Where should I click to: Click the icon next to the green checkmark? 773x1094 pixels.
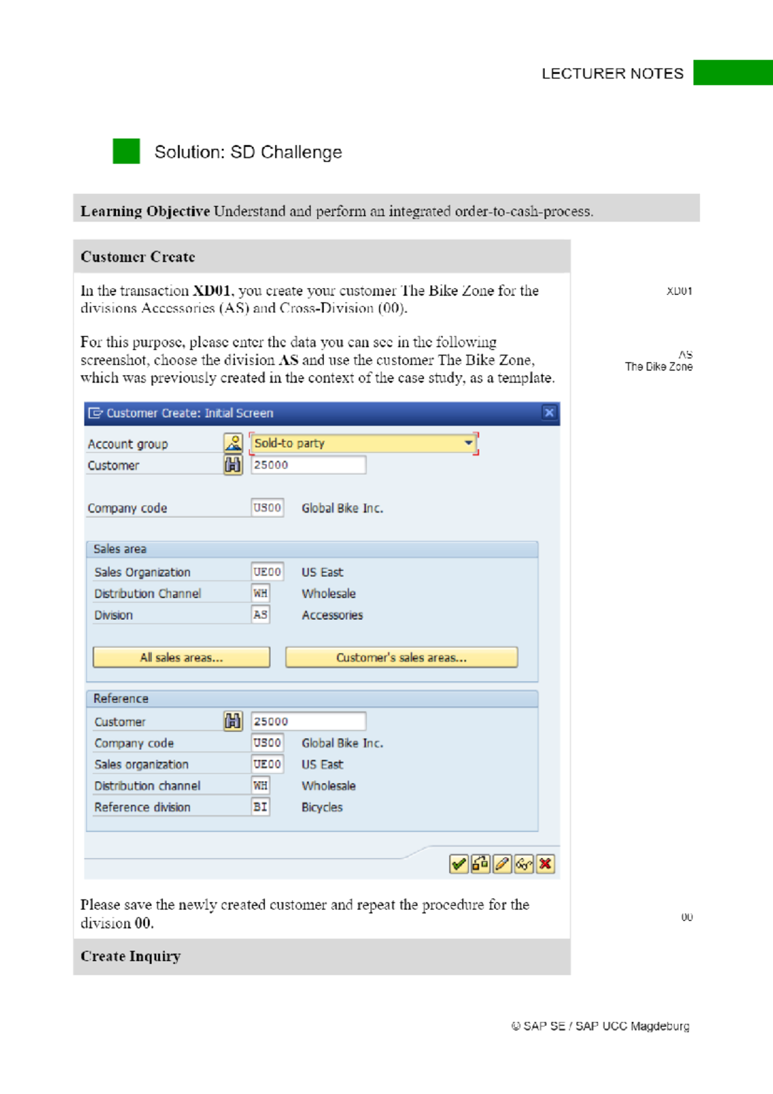[x=481, y=864]
